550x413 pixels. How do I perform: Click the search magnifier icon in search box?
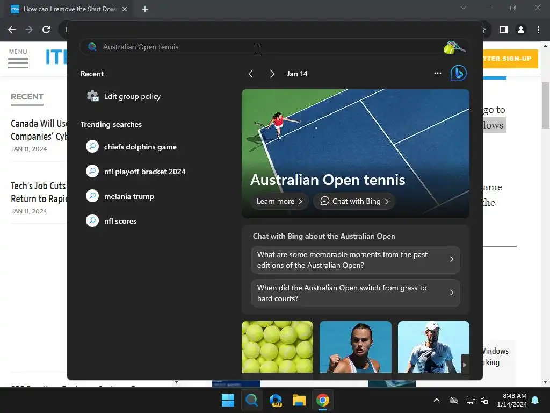92,47
